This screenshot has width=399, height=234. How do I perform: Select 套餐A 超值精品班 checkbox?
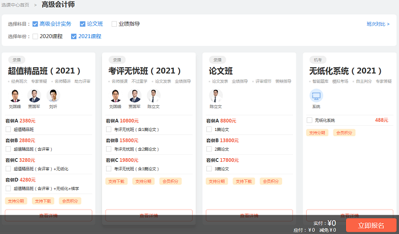8,129
